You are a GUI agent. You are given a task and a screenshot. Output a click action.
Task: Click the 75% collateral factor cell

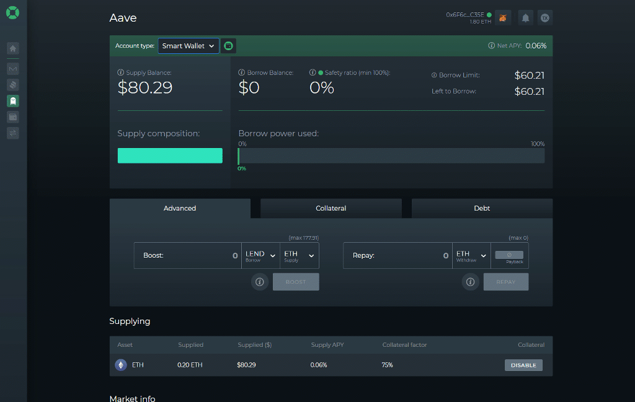[387, 365]
